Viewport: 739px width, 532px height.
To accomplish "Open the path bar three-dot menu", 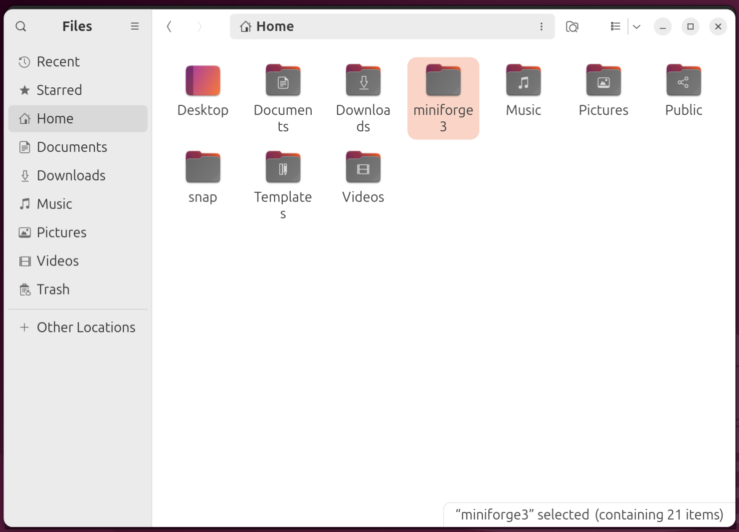I will [x=541, y=26].
